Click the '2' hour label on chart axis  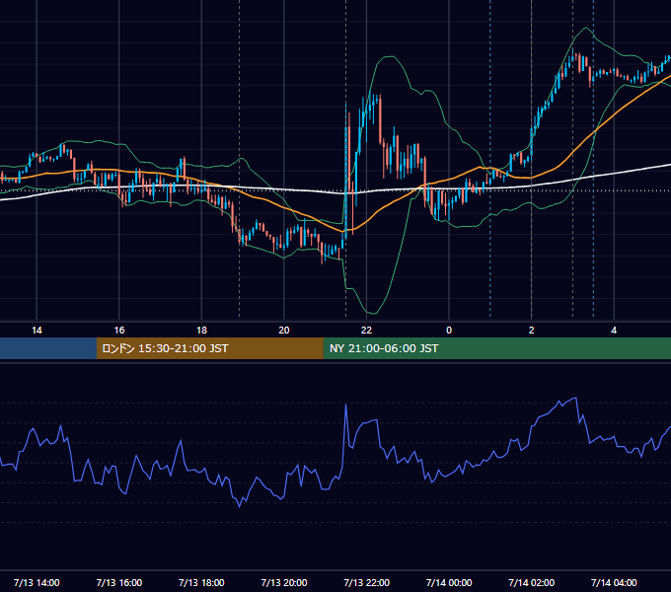point(532,331)
